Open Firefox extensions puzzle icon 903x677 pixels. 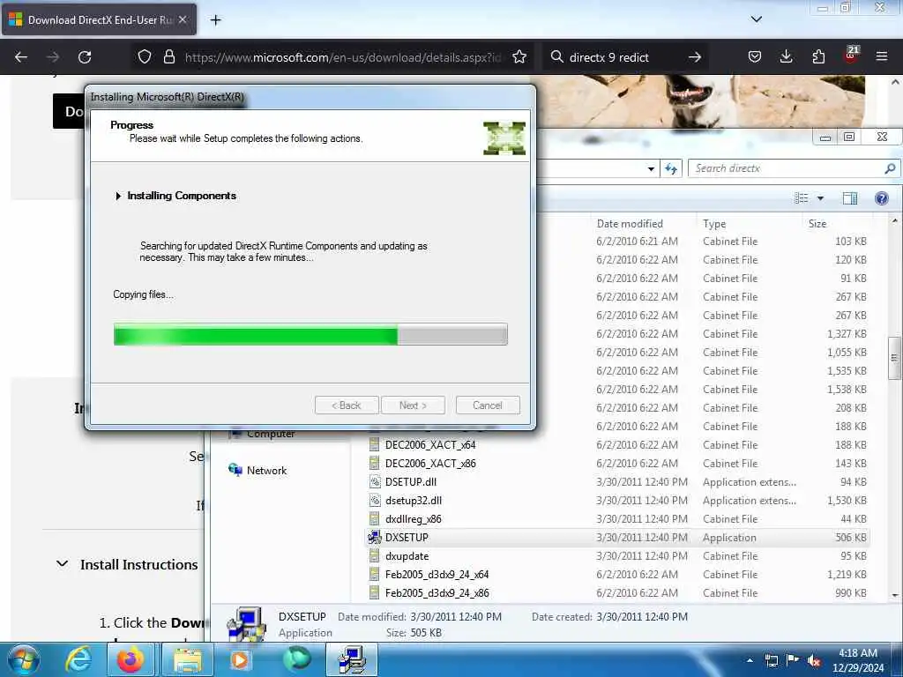818,57
